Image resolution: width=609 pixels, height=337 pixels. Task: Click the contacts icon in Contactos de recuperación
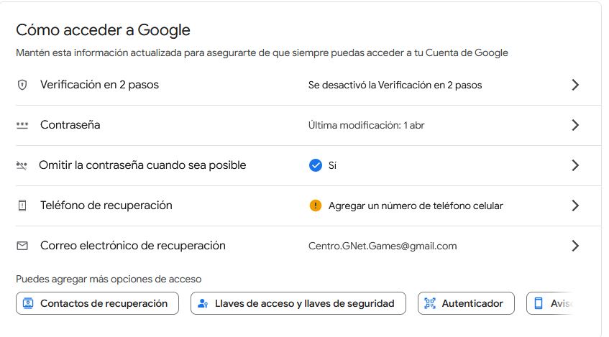28,303
